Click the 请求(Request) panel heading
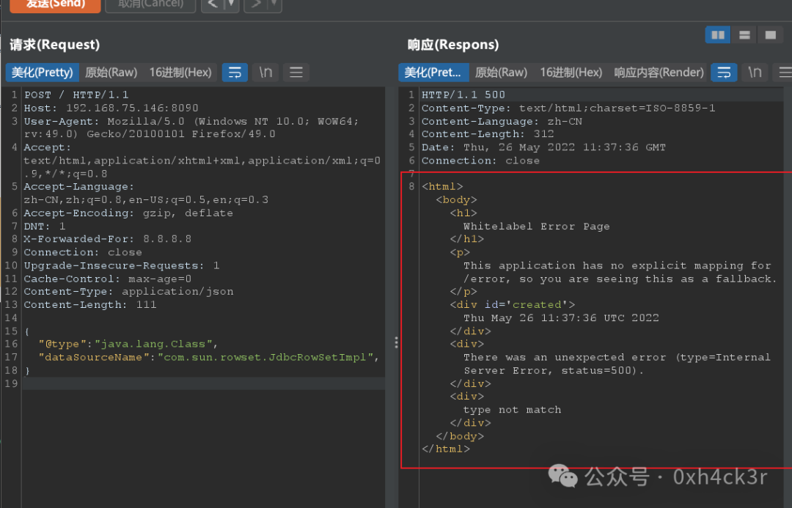Viewport: 792px width, 508px height. 54,45
